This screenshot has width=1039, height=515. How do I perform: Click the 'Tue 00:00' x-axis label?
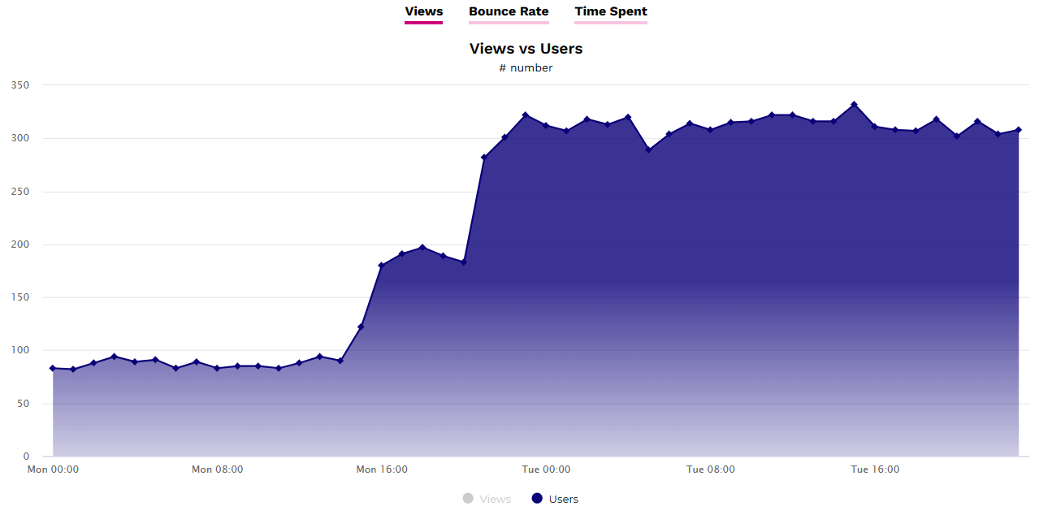point(546,470)
